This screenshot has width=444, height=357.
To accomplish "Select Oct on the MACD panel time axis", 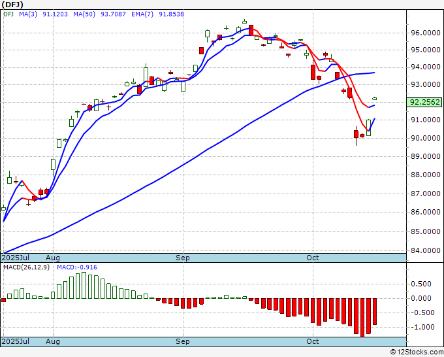I will (x=313, y=341).
